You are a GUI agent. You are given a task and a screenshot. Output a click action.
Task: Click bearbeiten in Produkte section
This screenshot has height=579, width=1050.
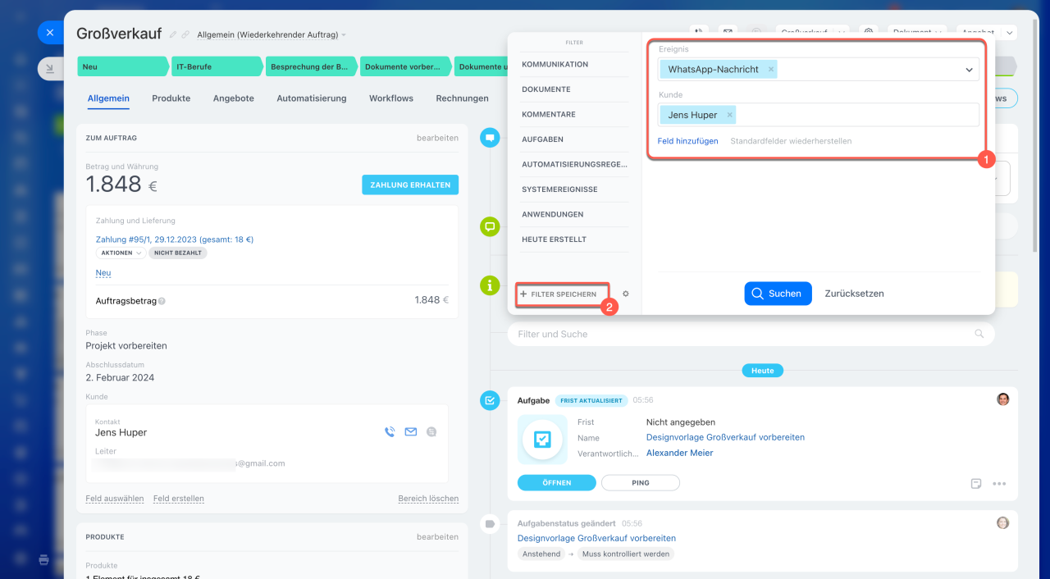(x=437, y=536)
